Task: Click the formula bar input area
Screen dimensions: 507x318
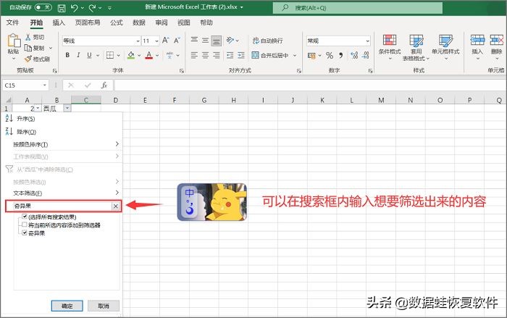Action: [x=311, y=85]
